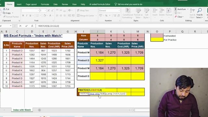Screen dimensions: 208x117
Task: Open Format as Table gallery
Action: coord(138,13)
